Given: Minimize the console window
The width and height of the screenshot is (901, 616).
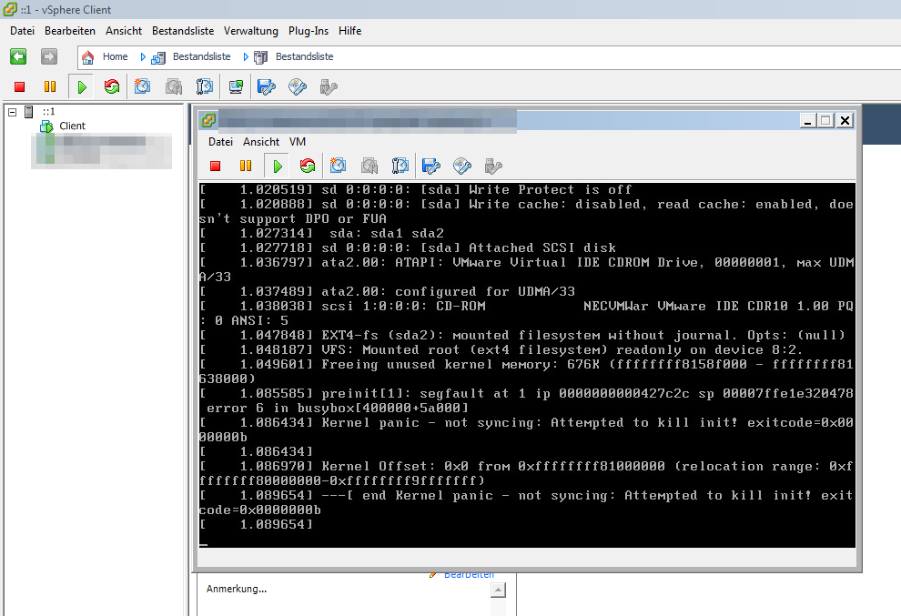Looking at the screenshot, I should [x=807, y=120].
